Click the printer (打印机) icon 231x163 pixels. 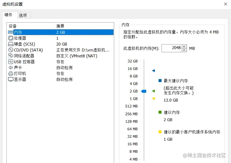pyautogui.click(x=10, y=73)
